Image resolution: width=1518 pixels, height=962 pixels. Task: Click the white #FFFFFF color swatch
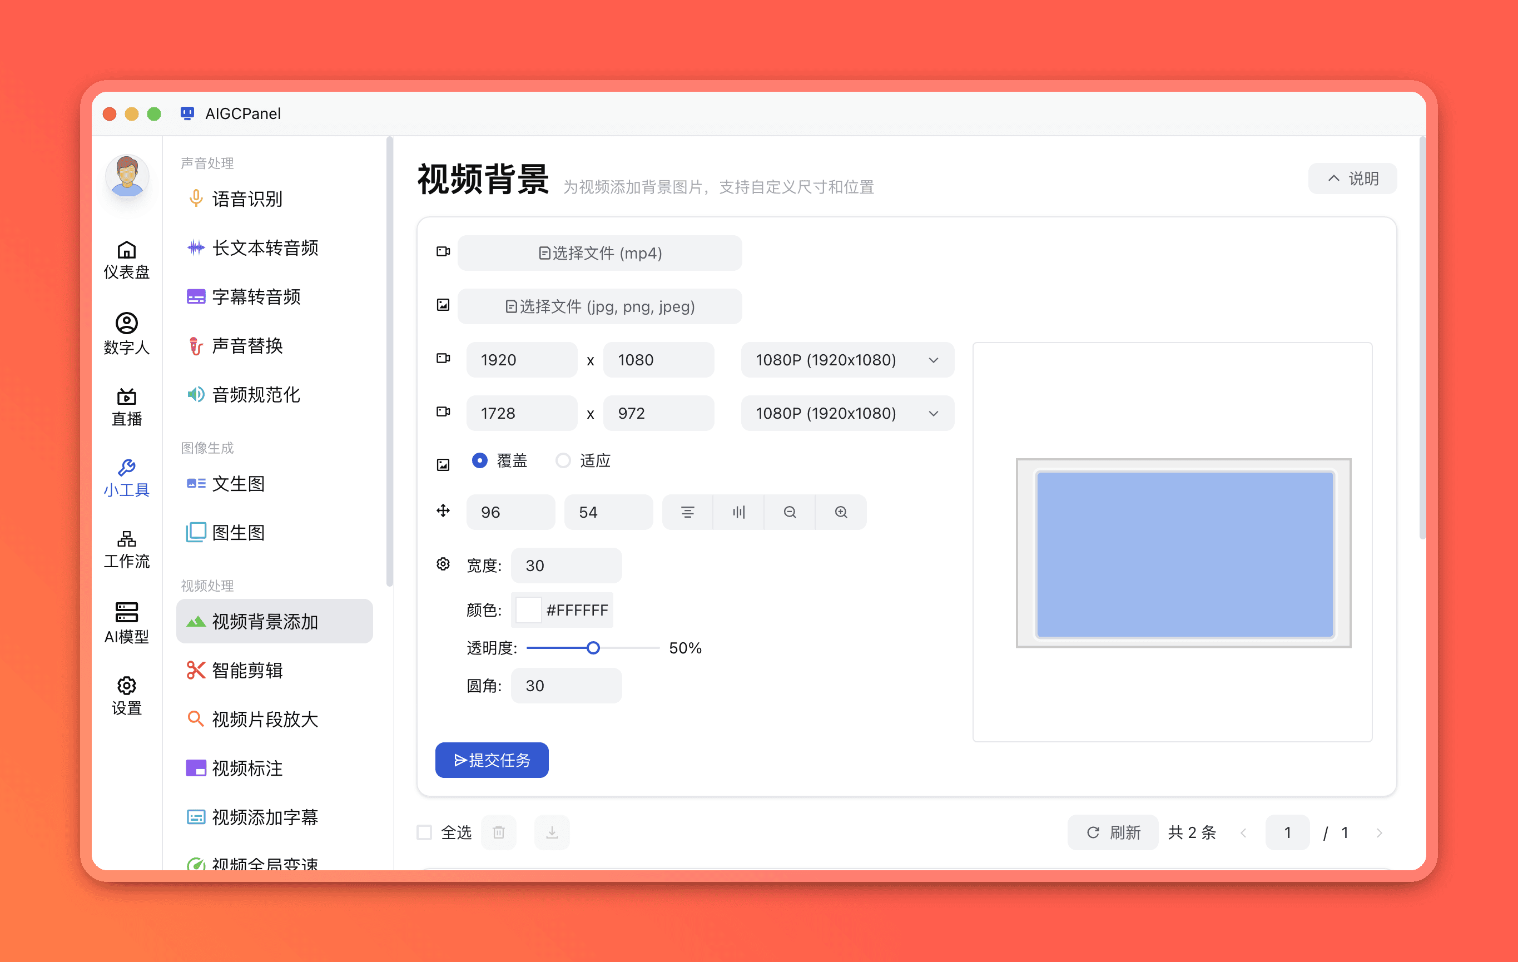point(528,610)
